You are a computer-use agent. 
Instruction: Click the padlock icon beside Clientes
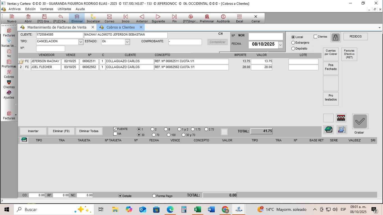tap(336, 38)
